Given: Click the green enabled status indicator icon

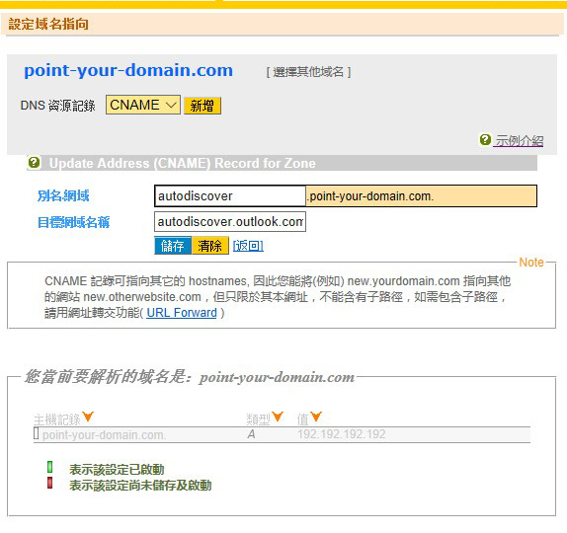Looking at the screenshot, I should (x=50, y=467).
